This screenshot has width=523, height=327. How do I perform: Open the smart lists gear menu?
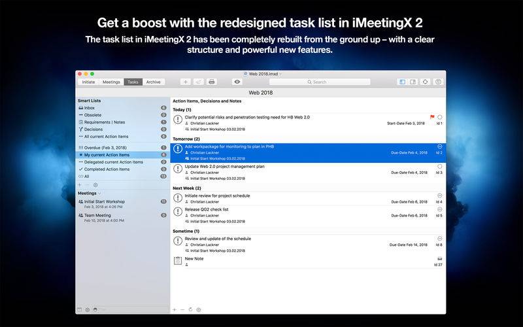(95, 185)
